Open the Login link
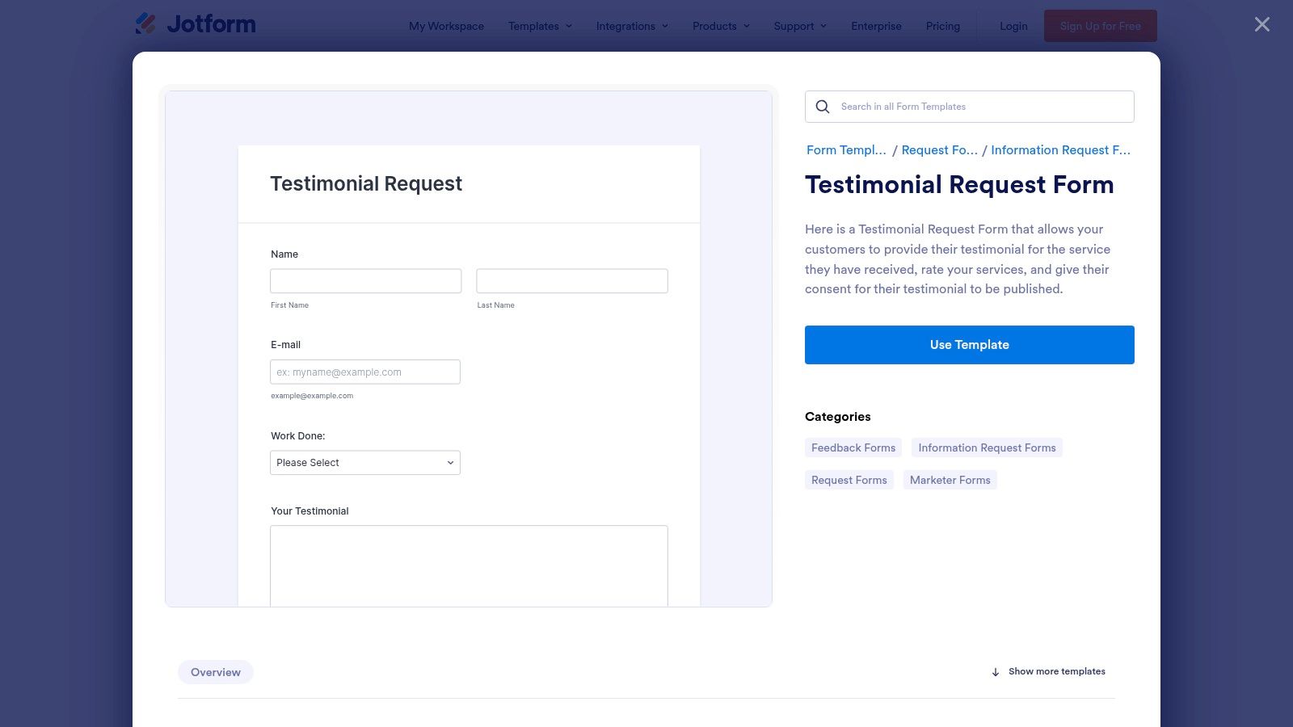This screenshot has height=727, width=1293. point(1013,26)
